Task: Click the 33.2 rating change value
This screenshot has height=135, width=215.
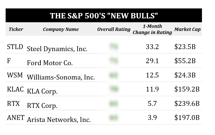Action: pos(152,47)
